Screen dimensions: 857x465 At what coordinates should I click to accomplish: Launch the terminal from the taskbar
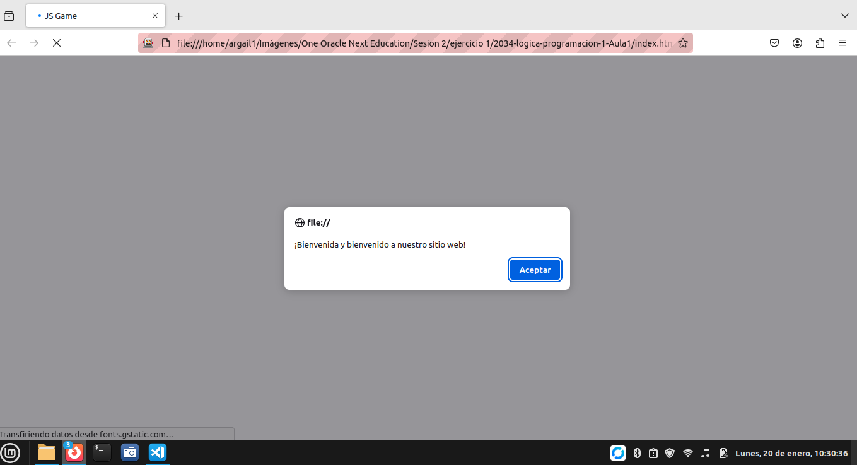[x=102, y=452]
